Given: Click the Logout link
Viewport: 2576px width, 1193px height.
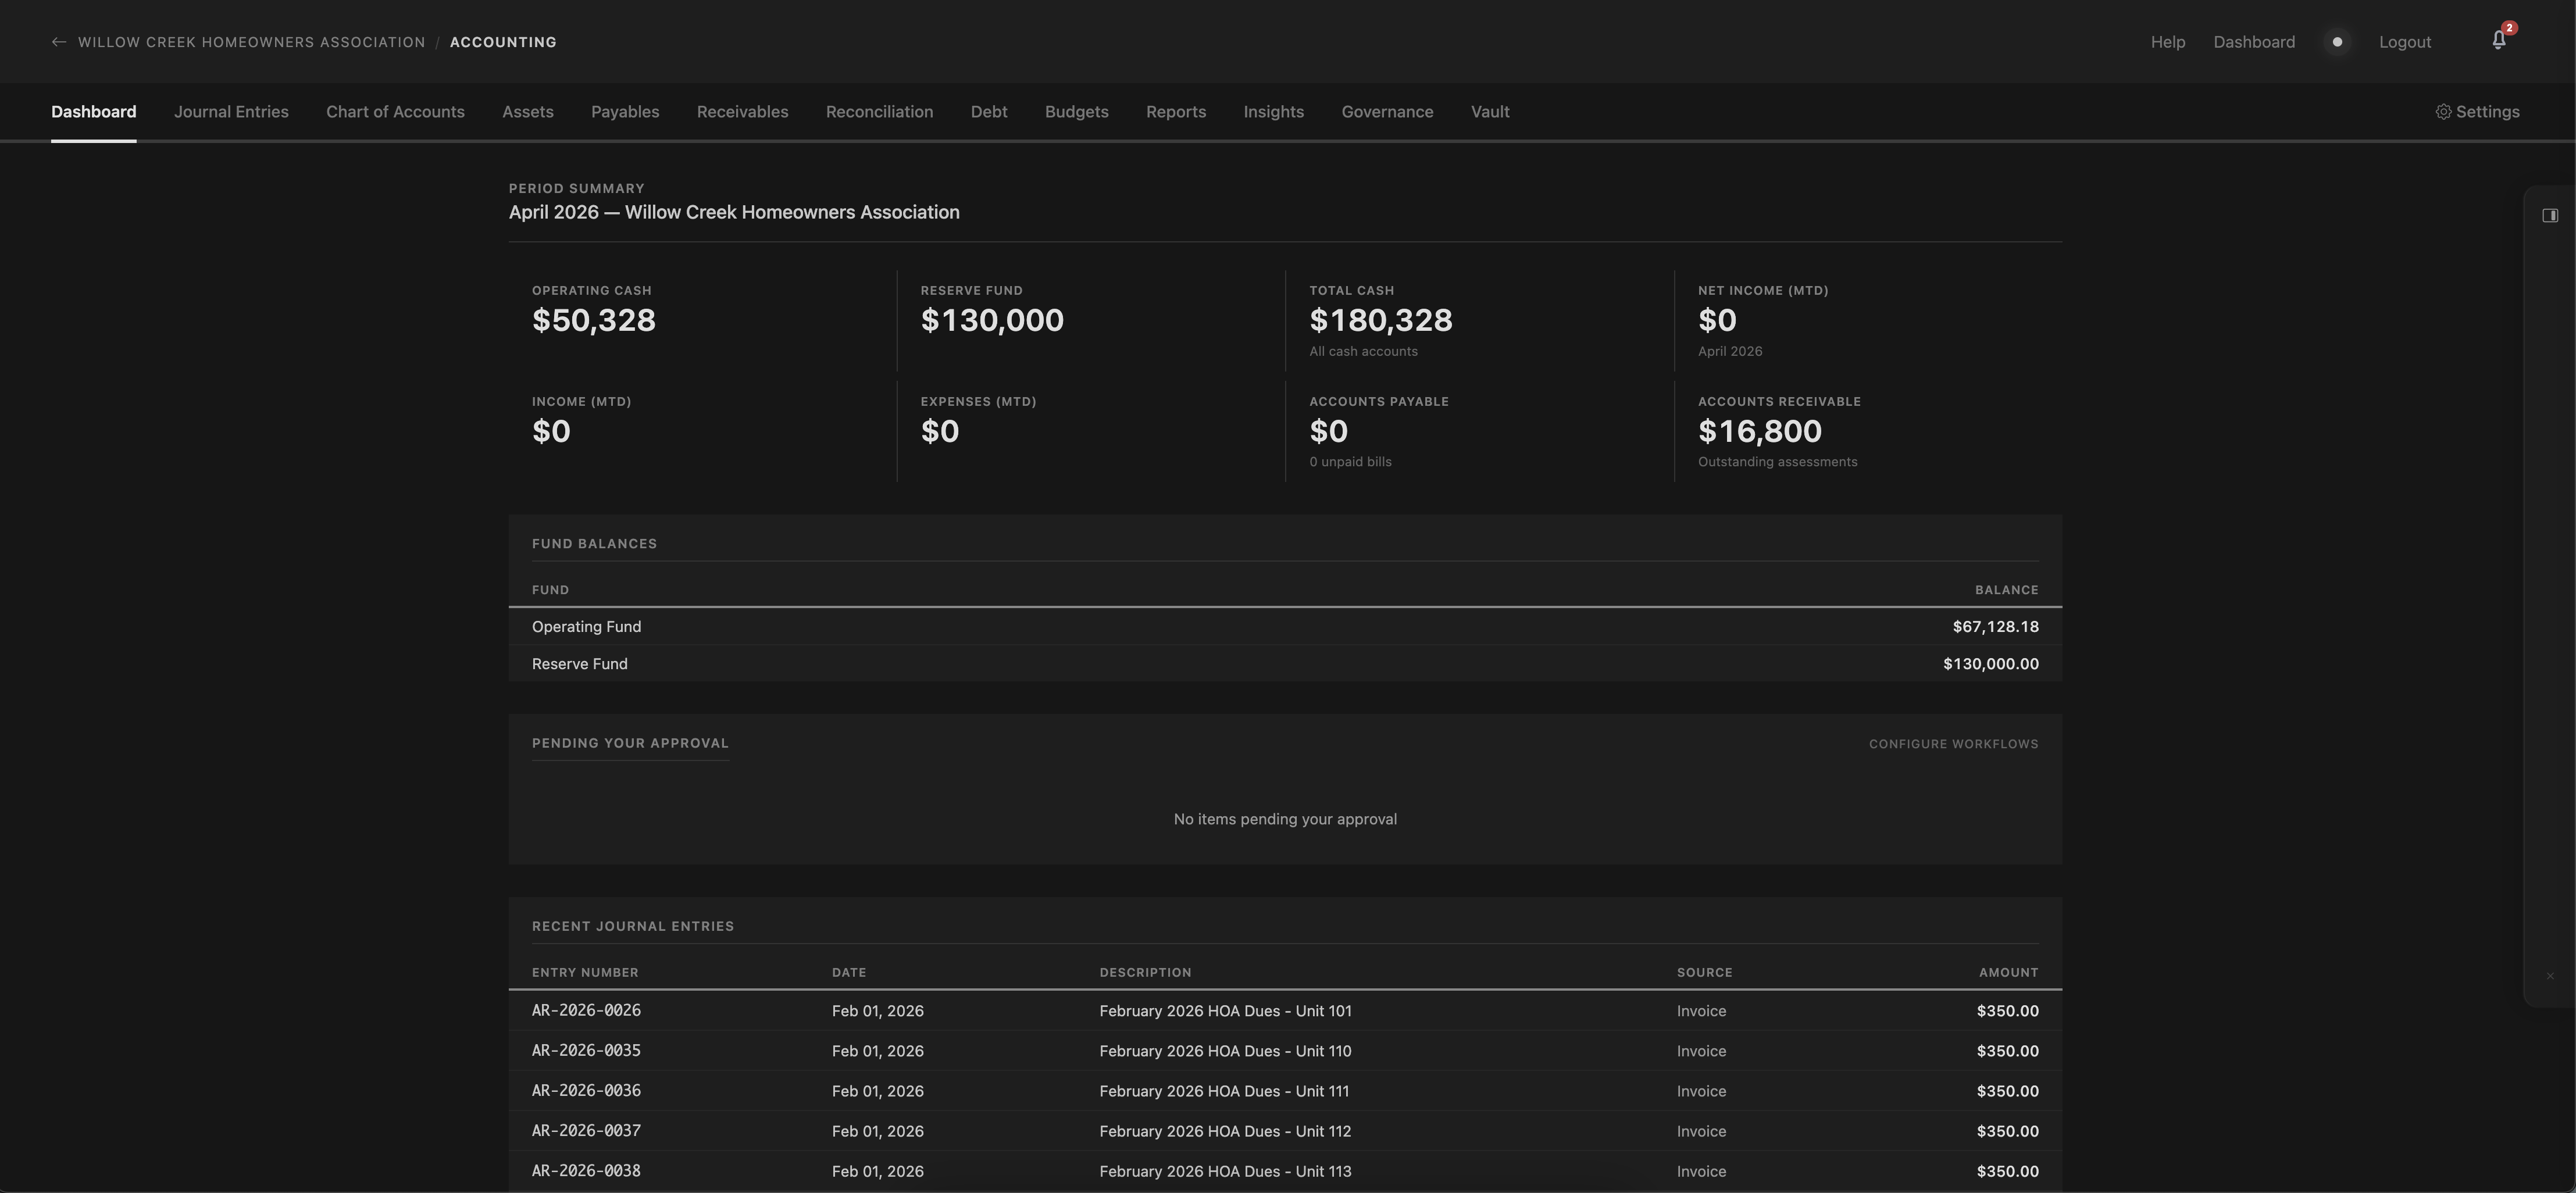Looking at the screenshot, I should click(2405, 42).
